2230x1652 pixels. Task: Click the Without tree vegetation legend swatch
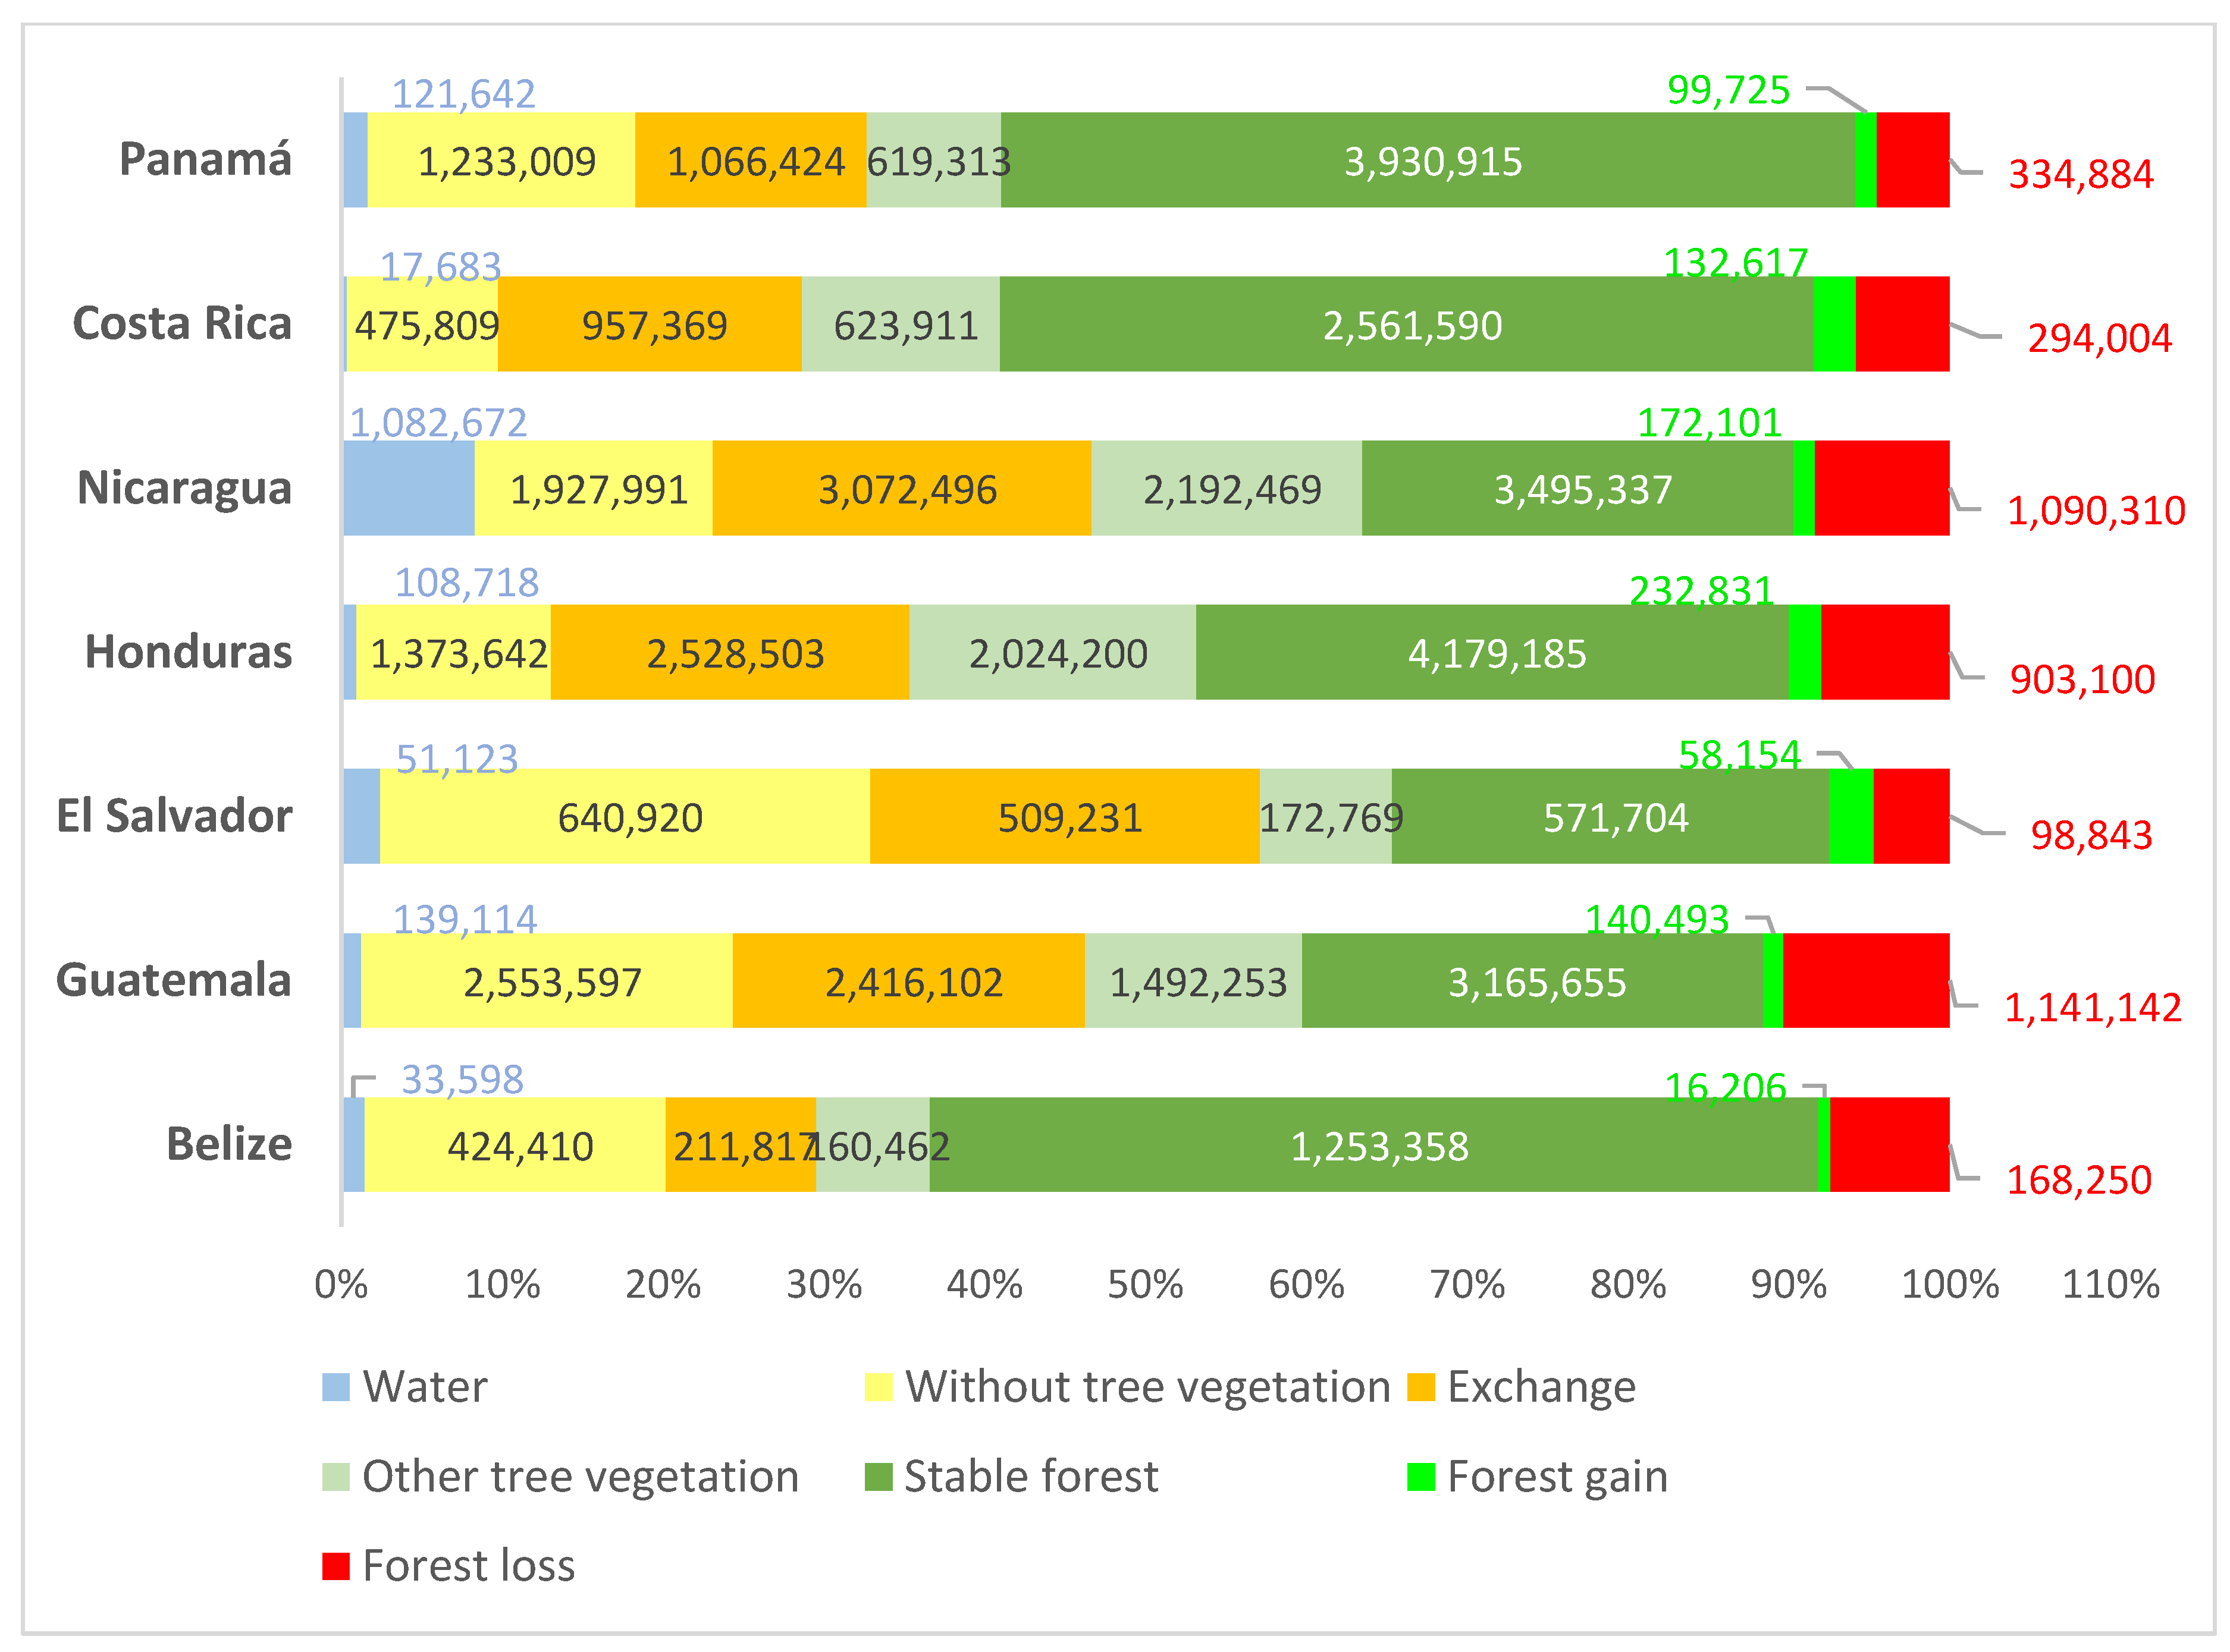click(x=879, y=1387)
